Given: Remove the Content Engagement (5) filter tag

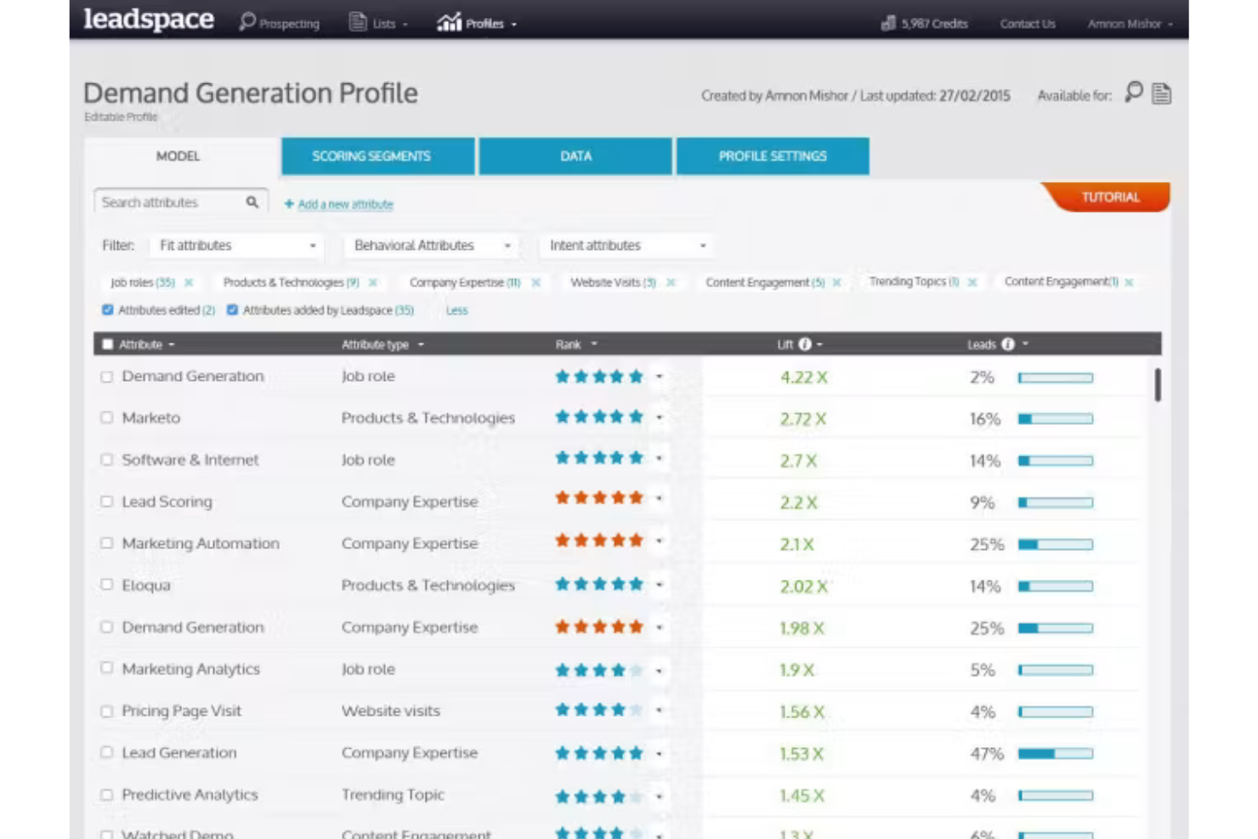Looking at the screenshot, I should point(837,282).
